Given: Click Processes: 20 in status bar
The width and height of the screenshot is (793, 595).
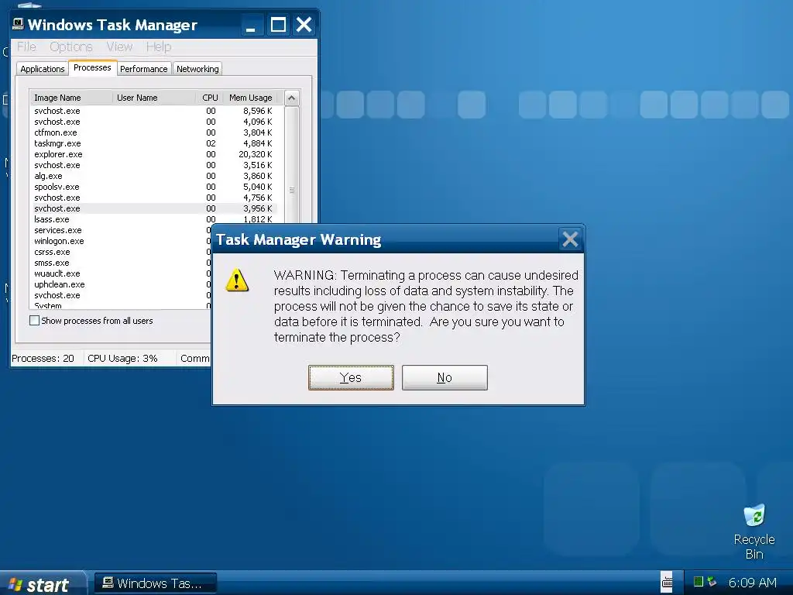Looking at the screenshot, I should [43, 358].
